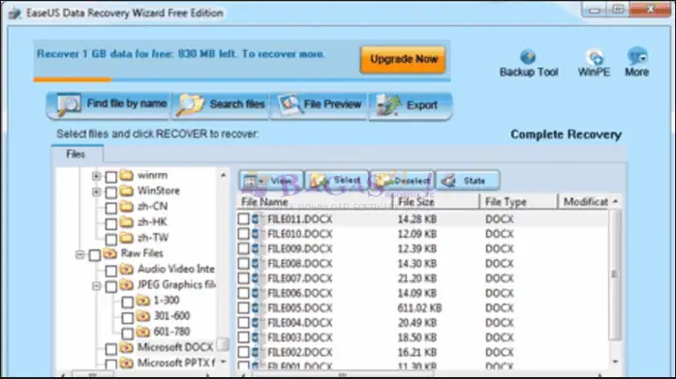Check the FILE002.DOCX checkbox
The image size is (676, 379).
pyautogui.click(x=244, y=352)
